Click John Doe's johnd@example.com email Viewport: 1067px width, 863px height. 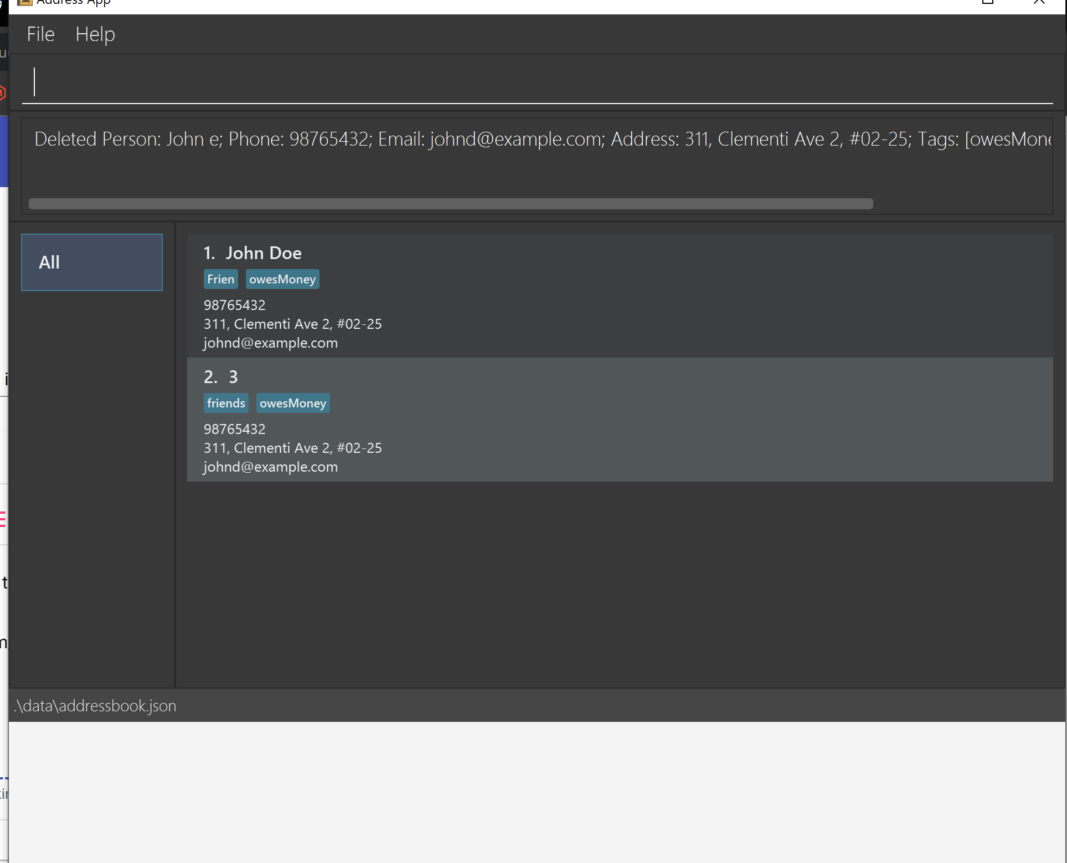coord(271,343)
